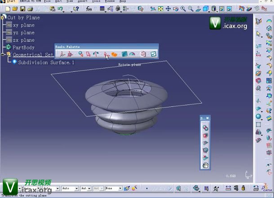Toggle the green checkmark icon in Tools Palette
The width and height of the screenshot is (274, 198).
coord(154,54)
